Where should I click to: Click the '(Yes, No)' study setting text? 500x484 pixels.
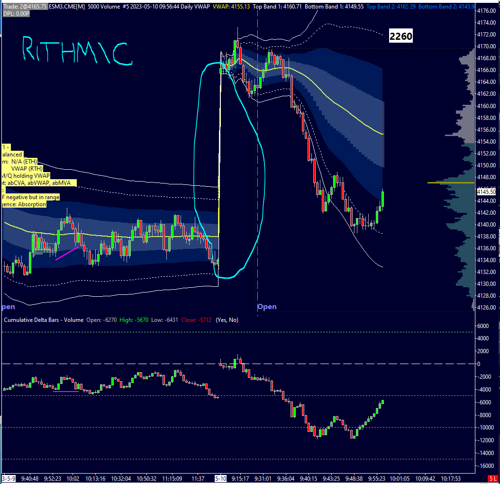(227, 320)
